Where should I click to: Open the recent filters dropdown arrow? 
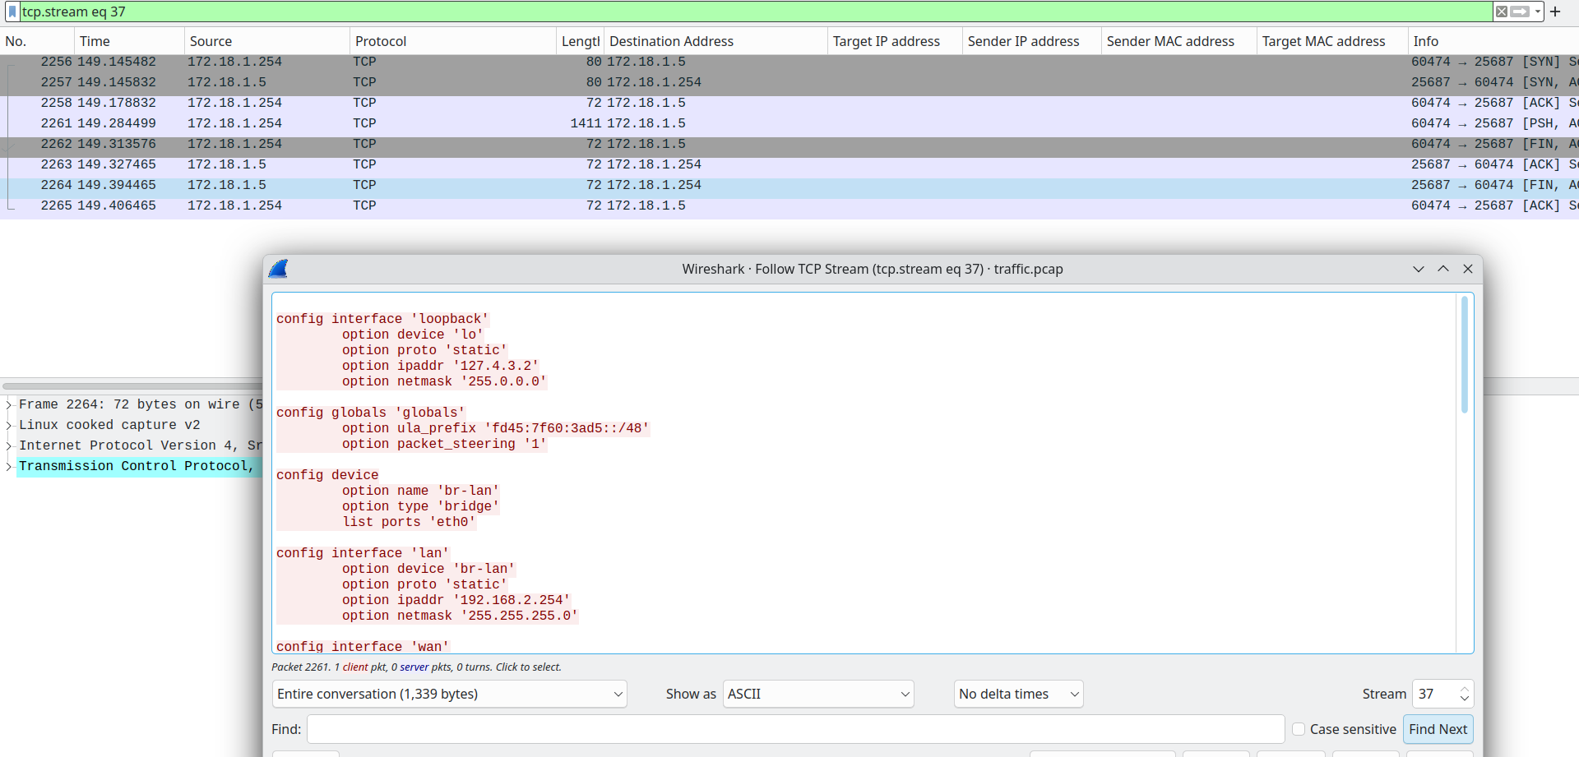[1537, 12]
